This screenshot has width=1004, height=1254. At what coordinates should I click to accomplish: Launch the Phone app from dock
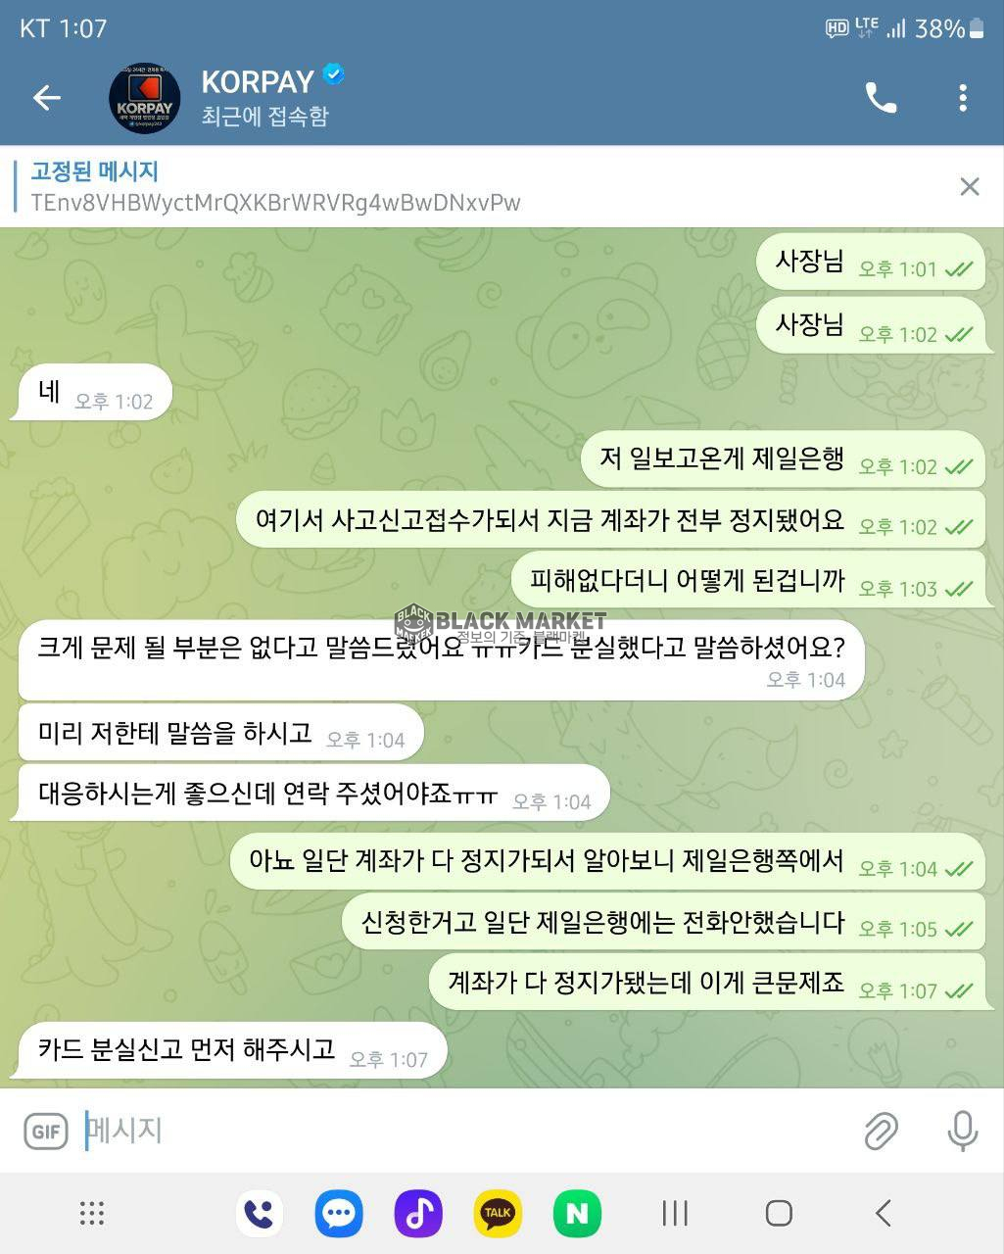260,1214
